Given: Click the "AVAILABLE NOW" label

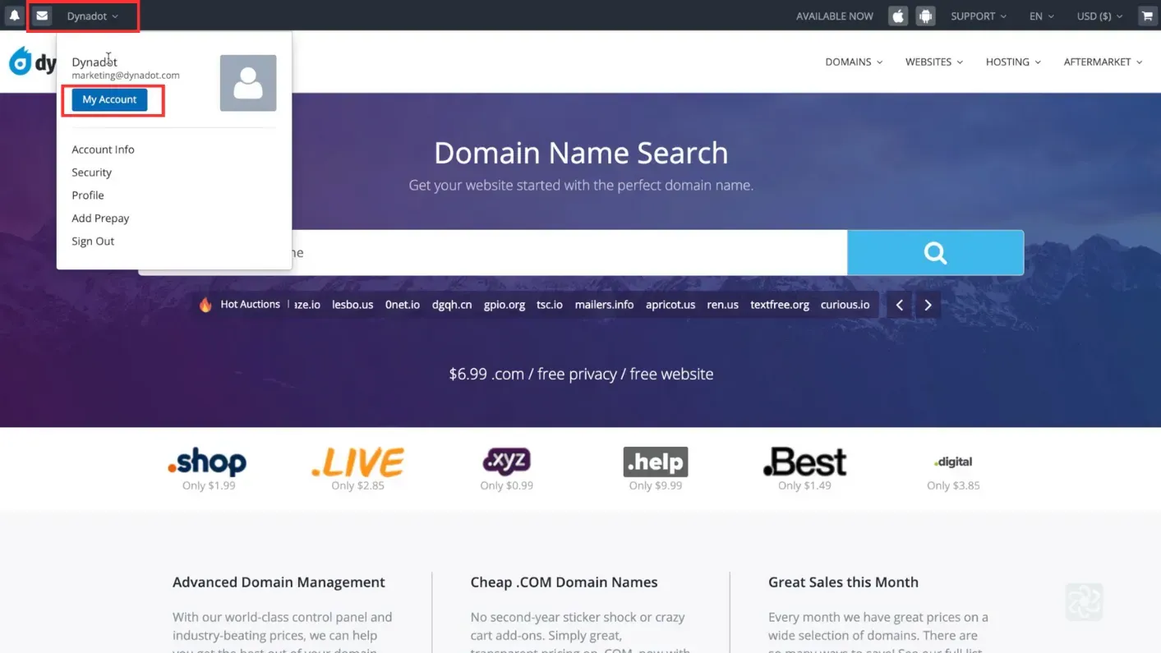Looking at the screenshot, I should 835,16.
